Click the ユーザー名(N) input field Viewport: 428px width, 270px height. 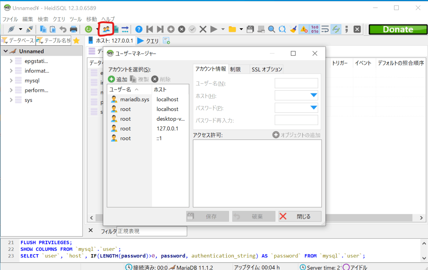coord(296,83)
